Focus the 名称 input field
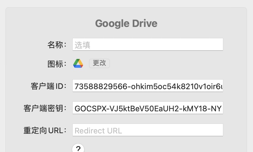 tap(148, 45)
